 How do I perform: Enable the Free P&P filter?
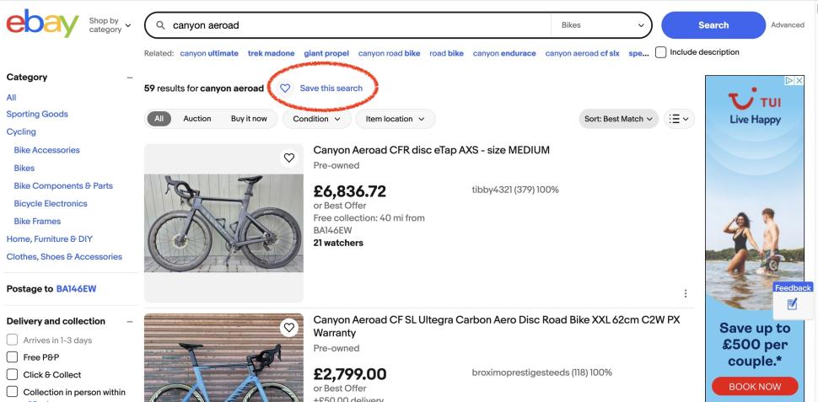pos(12,357)
